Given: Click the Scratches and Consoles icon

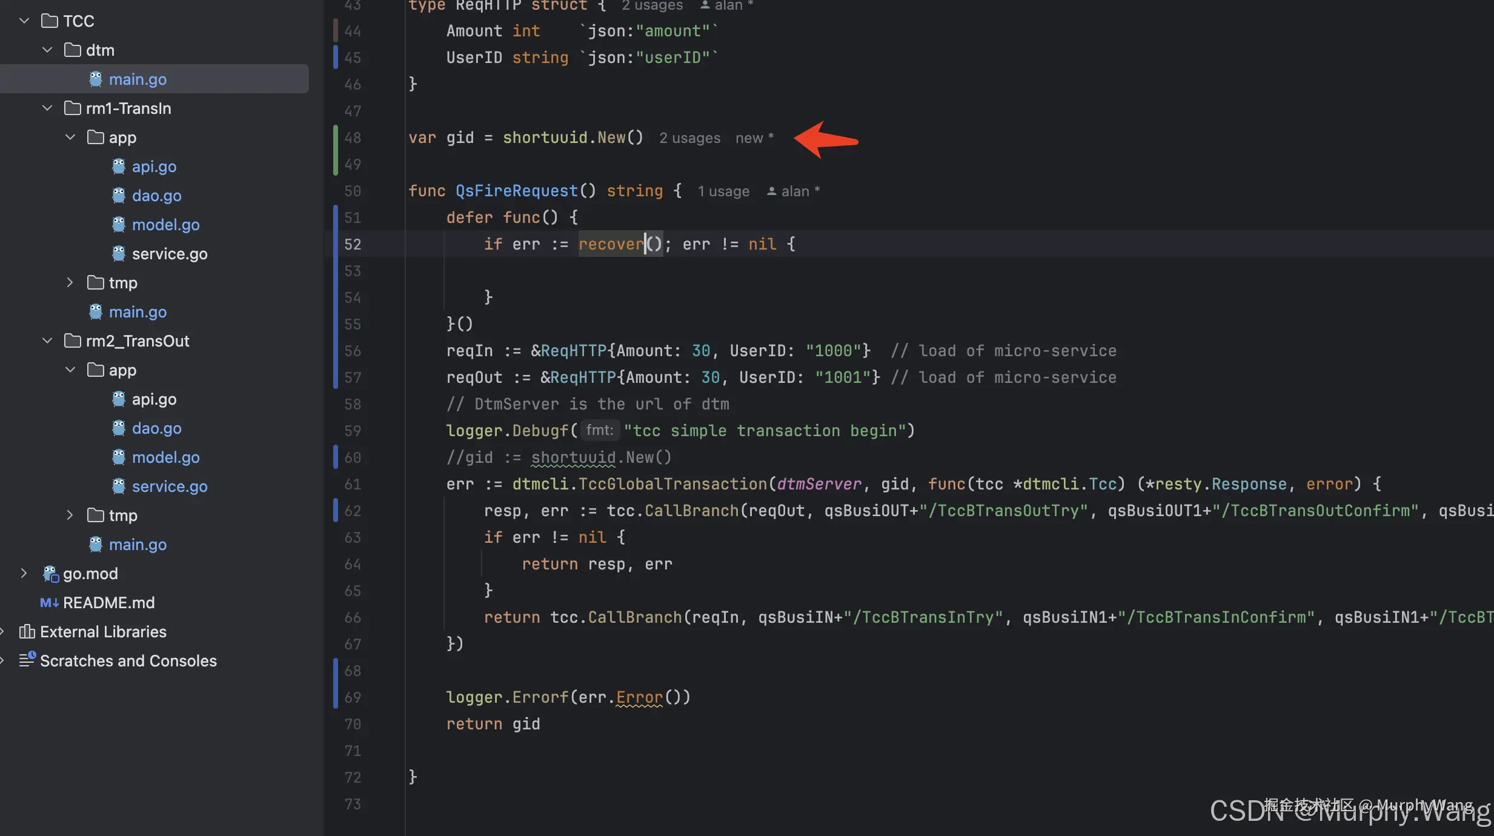Looking at the screenshot, I should pos(27,660).
